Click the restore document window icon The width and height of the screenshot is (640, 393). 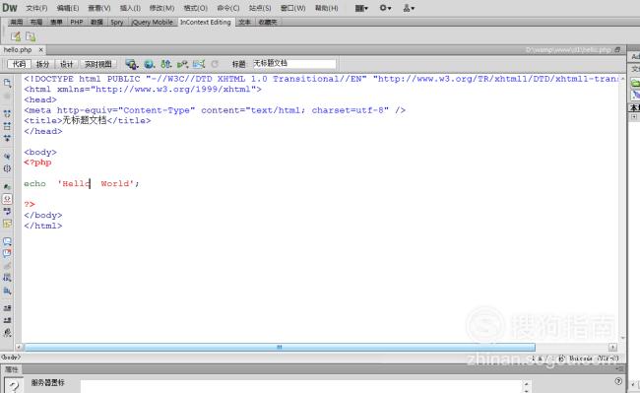pos(617,50)
